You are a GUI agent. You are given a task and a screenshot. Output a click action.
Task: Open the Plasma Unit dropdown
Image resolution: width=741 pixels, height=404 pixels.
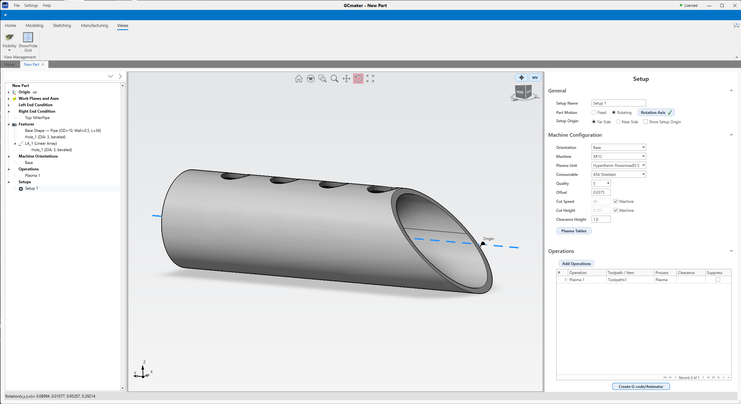pyautogui.click(x=643, y=166)
